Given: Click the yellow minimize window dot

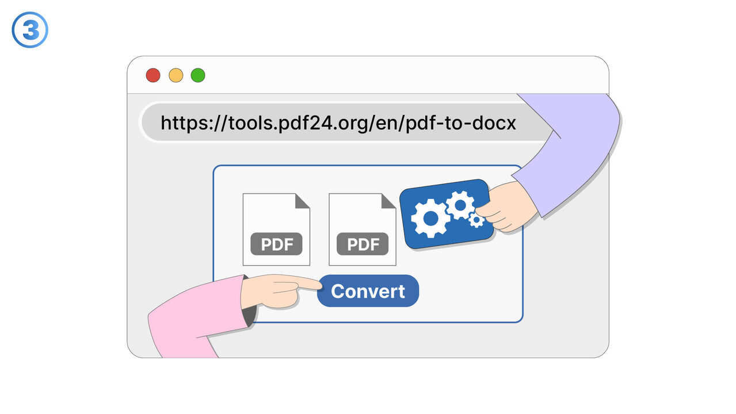Looking at the screenshot, I should pos(176,75).
